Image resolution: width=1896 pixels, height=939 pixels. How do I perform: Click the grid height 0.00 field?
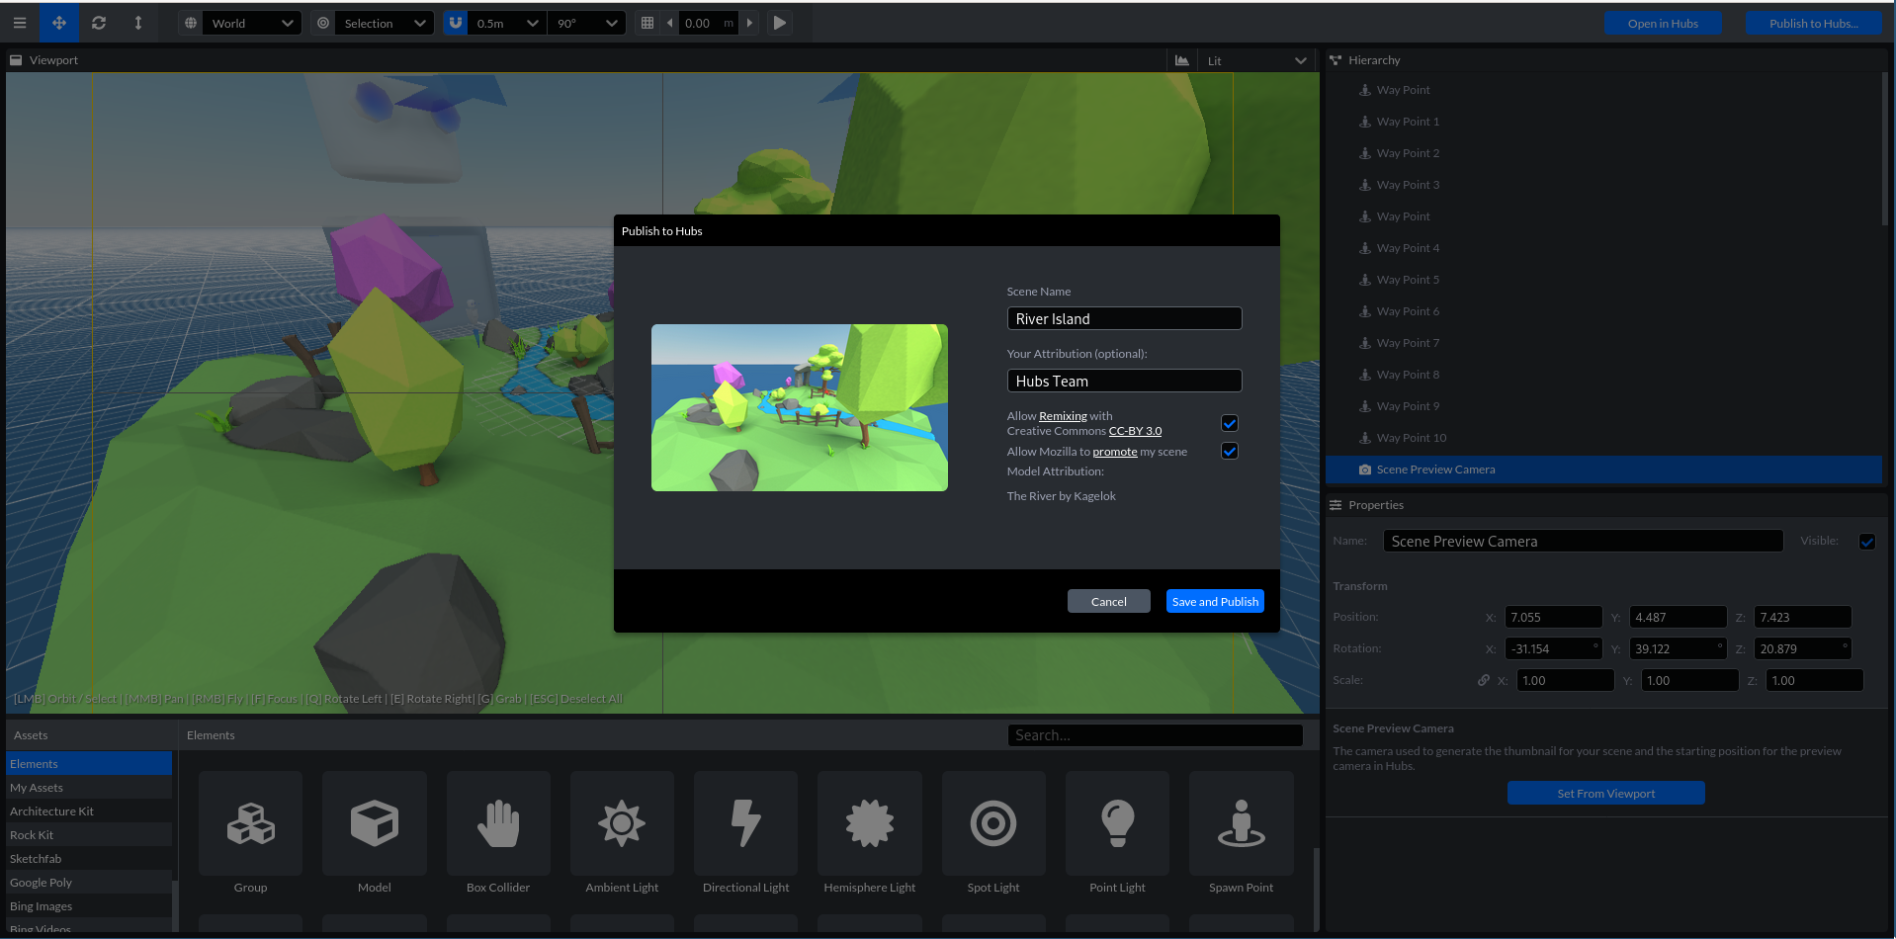[x=709, y=23]
